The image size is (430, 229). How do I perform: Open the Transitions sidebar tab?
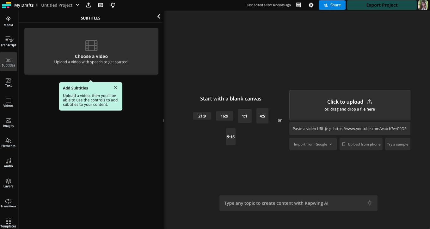pyautogui.click(x=9, y=203)
